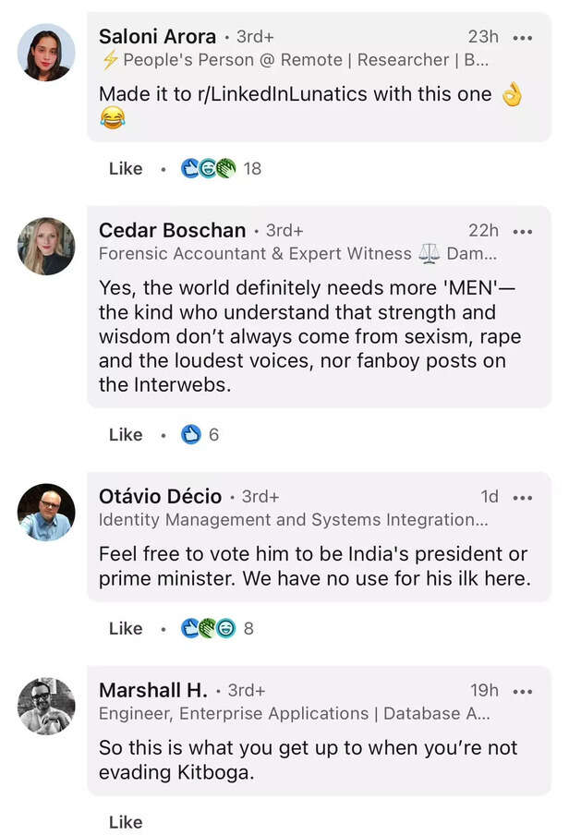Screen dimensions: 569x835
Task: Click the thumbs-up reaction icon on Saloni's comment
Action: (x=190, y=168)
